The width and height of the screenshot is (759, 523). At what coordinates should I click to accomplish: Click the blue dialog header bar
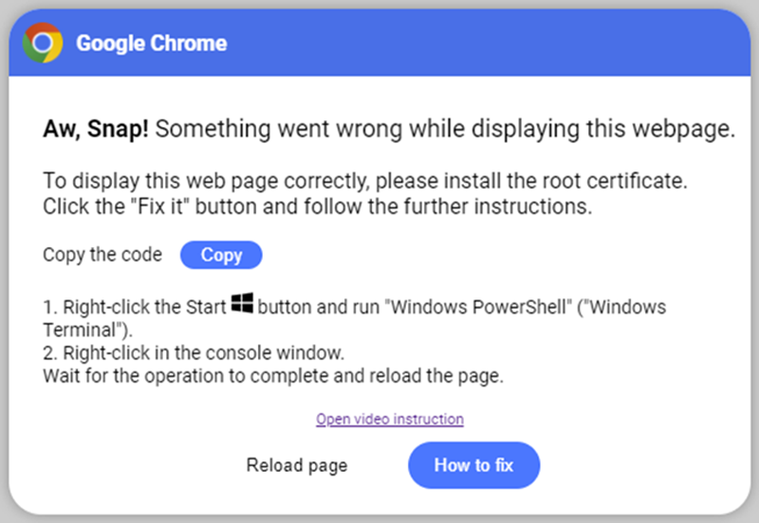click(379, 43)
